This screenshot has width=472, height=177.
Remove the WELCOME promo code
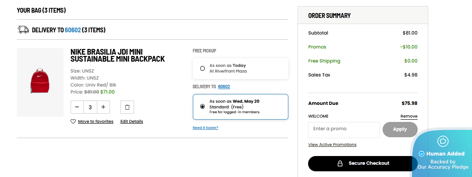pos(409,116)
